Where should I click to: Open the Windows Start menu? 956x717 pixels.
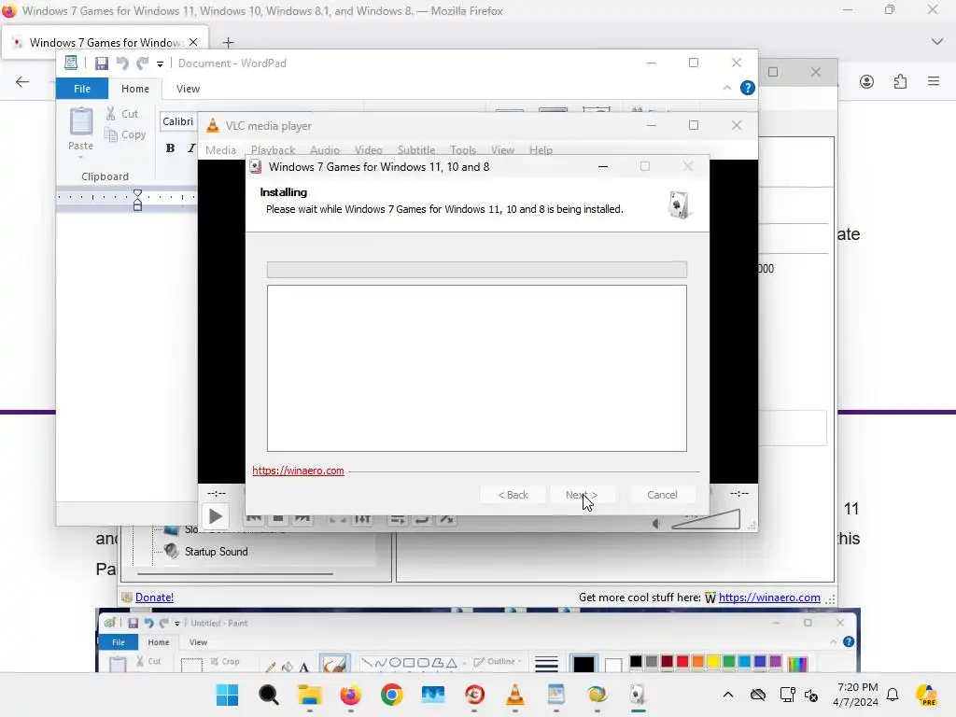point(228,695)
